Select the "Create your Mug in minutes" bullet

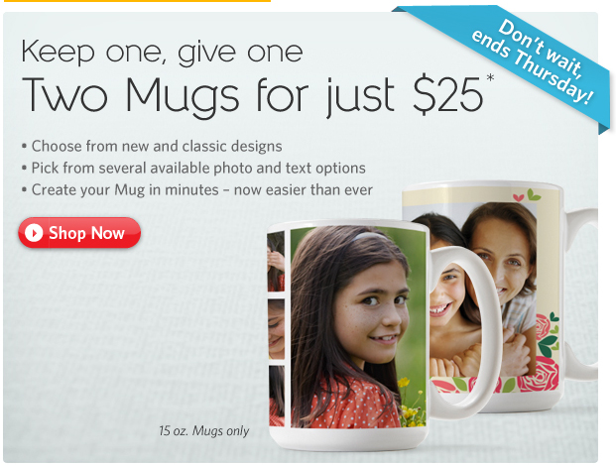[197, 190]
